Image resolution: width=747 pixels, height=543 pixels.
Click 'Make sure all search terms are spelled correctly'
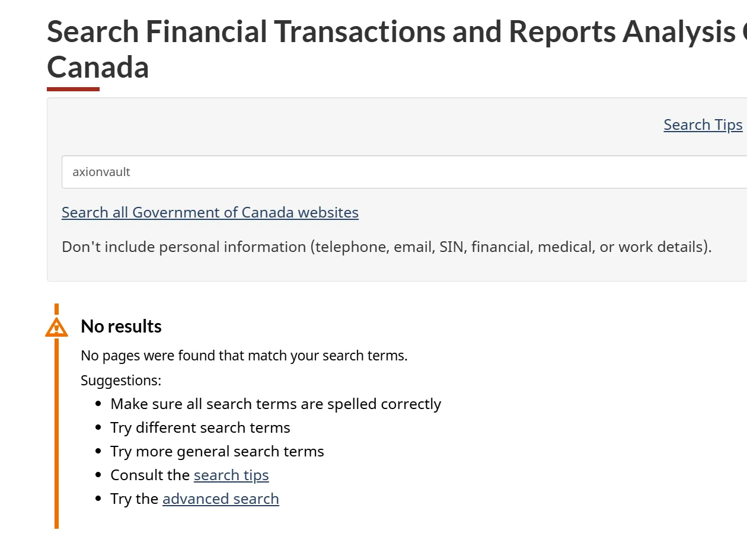point(276,404)
